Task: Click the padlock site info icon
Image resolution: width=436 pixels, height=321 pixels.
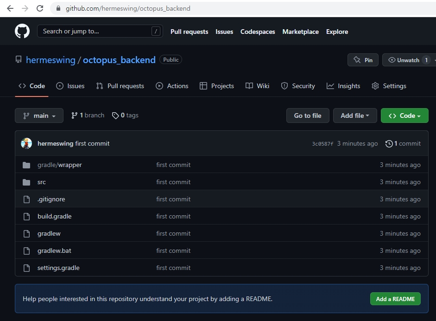Action: [58, 8]
